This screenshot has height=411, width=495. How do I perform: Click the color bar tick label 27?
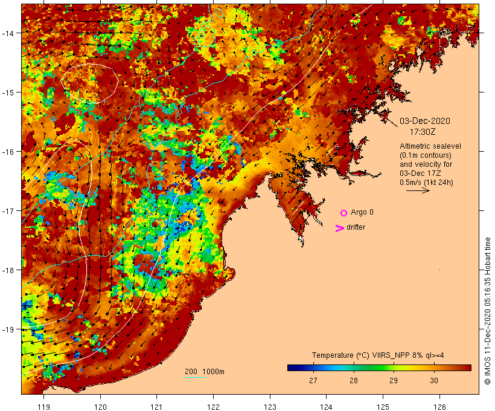pos(313,380)
